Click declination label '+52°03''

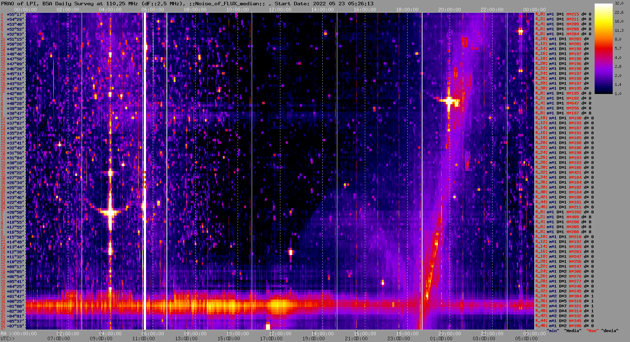tap(15, 34)
